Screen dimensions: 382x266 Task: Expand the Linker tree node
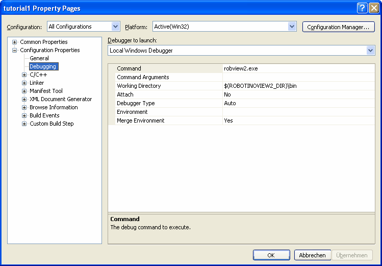click(24, 83)
